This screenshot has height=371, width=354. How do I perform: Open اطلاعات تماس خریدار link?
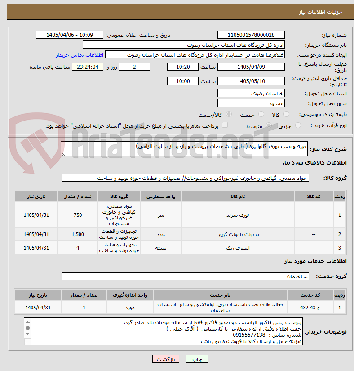coord(80,55)
